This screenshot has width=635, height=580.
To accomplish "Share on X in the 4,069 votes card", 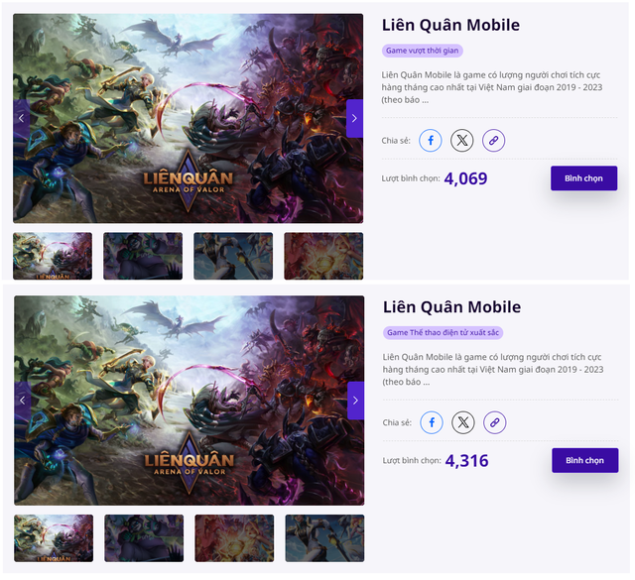I will (x=462, y=141).
